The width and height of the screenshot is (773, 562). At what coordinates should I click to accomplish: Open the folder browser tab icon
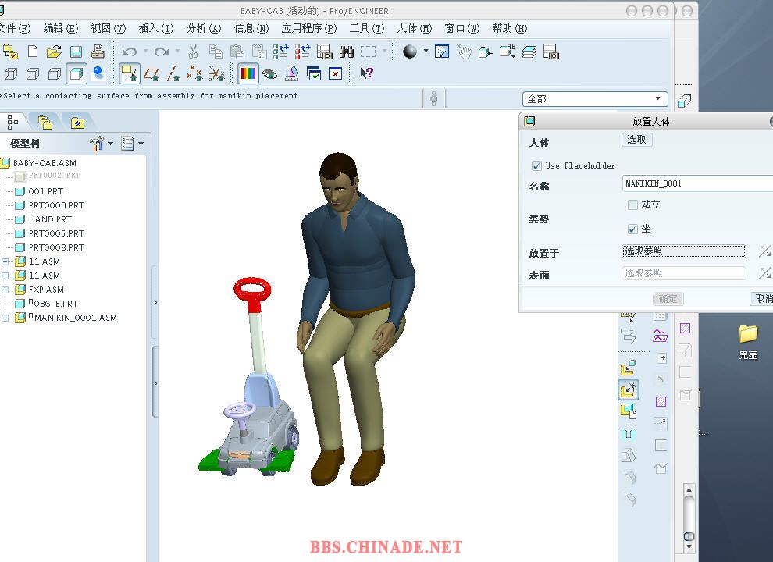coord(45,122)
